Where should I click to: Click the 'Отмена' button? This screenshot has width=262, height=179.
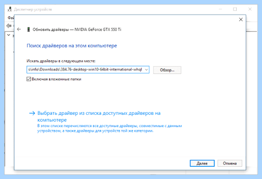coord(230,163)
